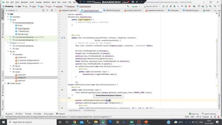Open the Refactor menu
This screenshot has height=125, width=222.
coord(47,2)
